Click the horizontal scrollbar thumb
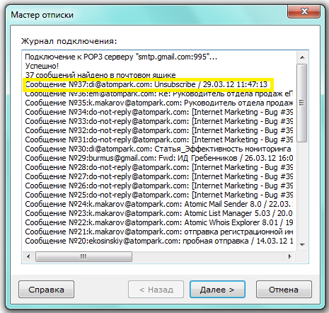The width and height of the screenshot is (329, 313). [83, 256]
